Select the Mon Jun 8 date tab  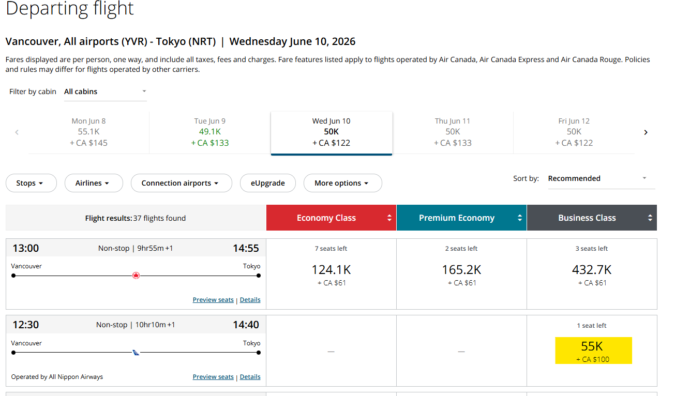[88, 132]
